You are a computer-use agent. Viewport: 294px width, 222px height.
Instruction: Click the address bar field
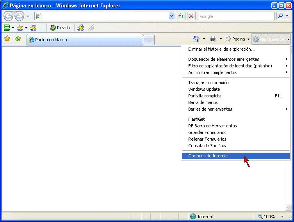105,16
